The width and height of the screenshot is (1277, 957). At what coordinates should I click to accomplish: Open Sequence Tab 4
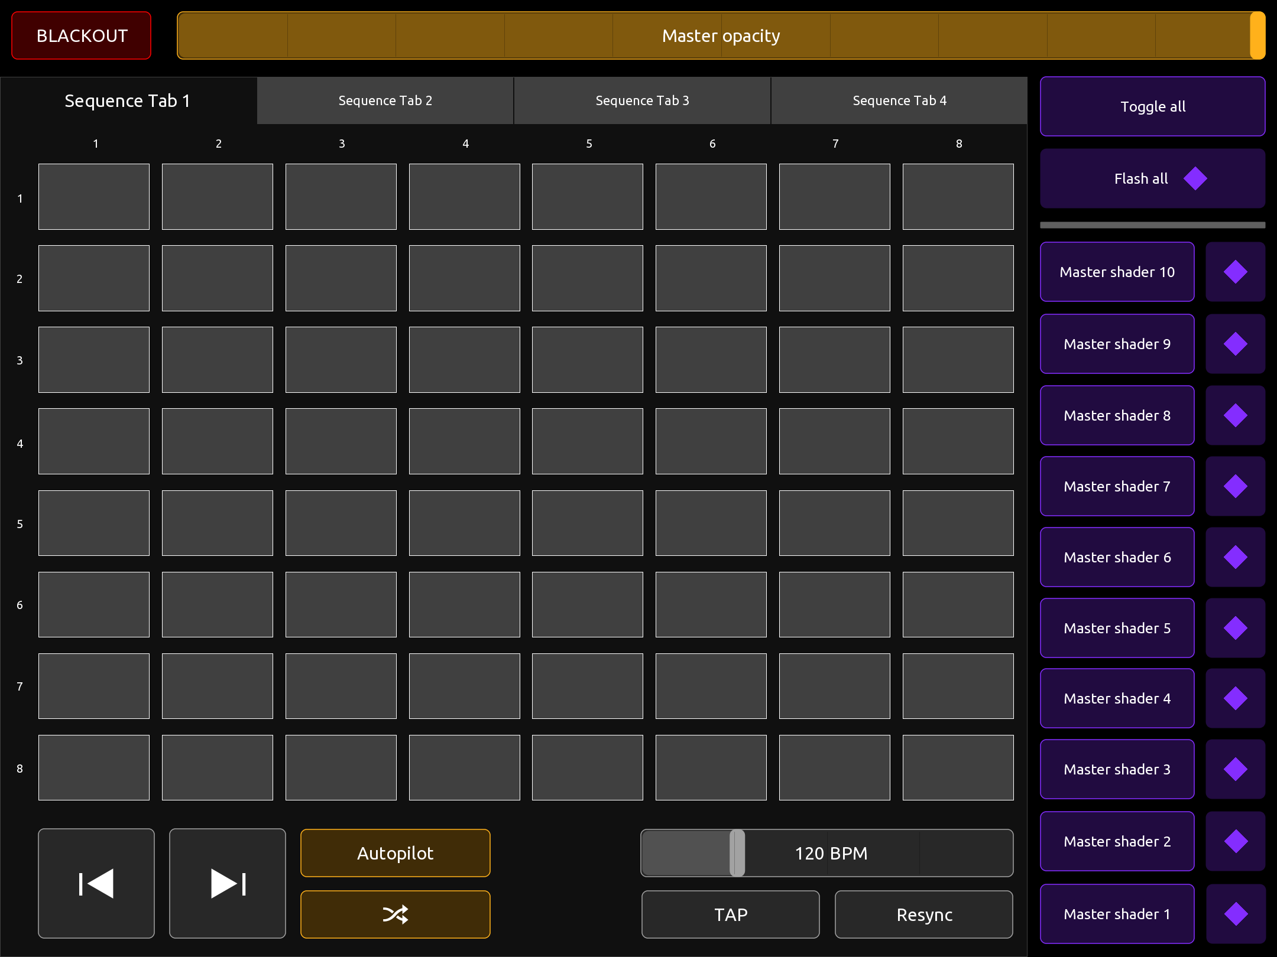(899, 100)
